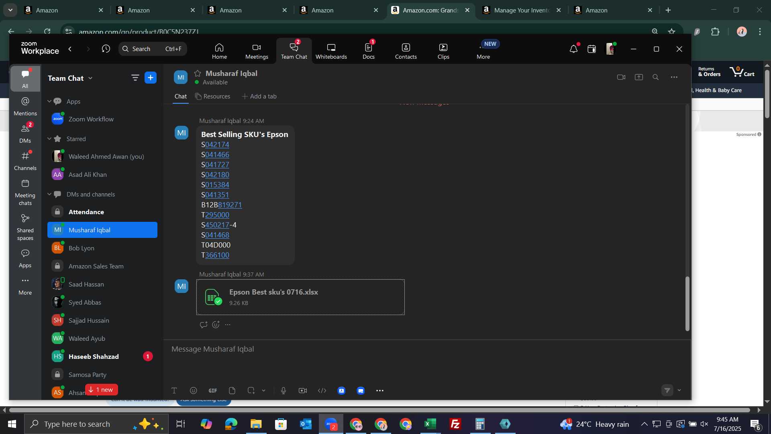This screenshot has height=434, width=771.
Task: Open Asad Ali Khan's chat
Action: [102, 174]
